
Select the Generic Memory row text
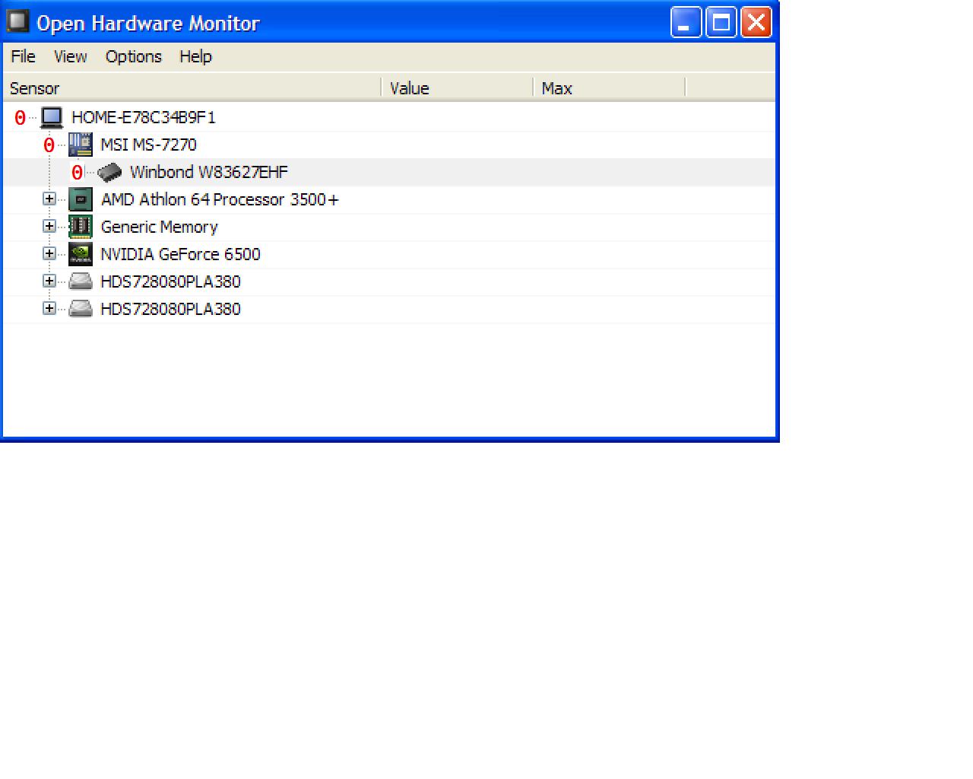click(x=159, y=227)
